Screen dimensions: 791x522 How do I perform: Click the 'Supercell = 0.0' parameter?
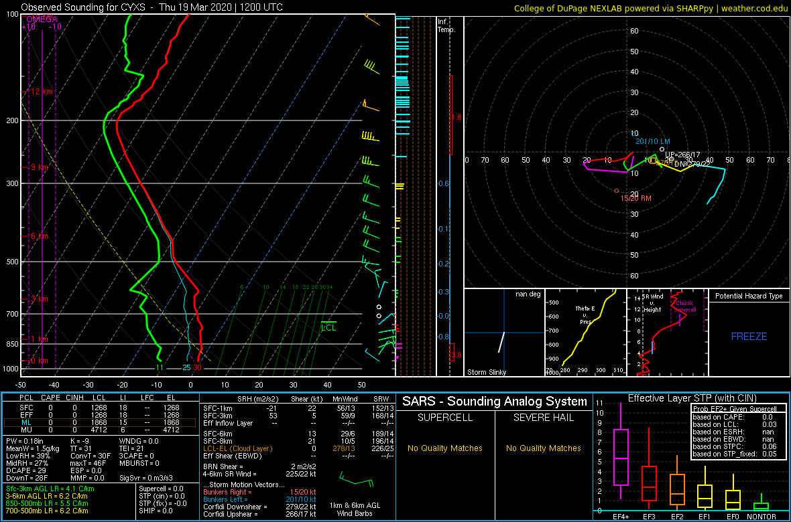pos(162,489)
